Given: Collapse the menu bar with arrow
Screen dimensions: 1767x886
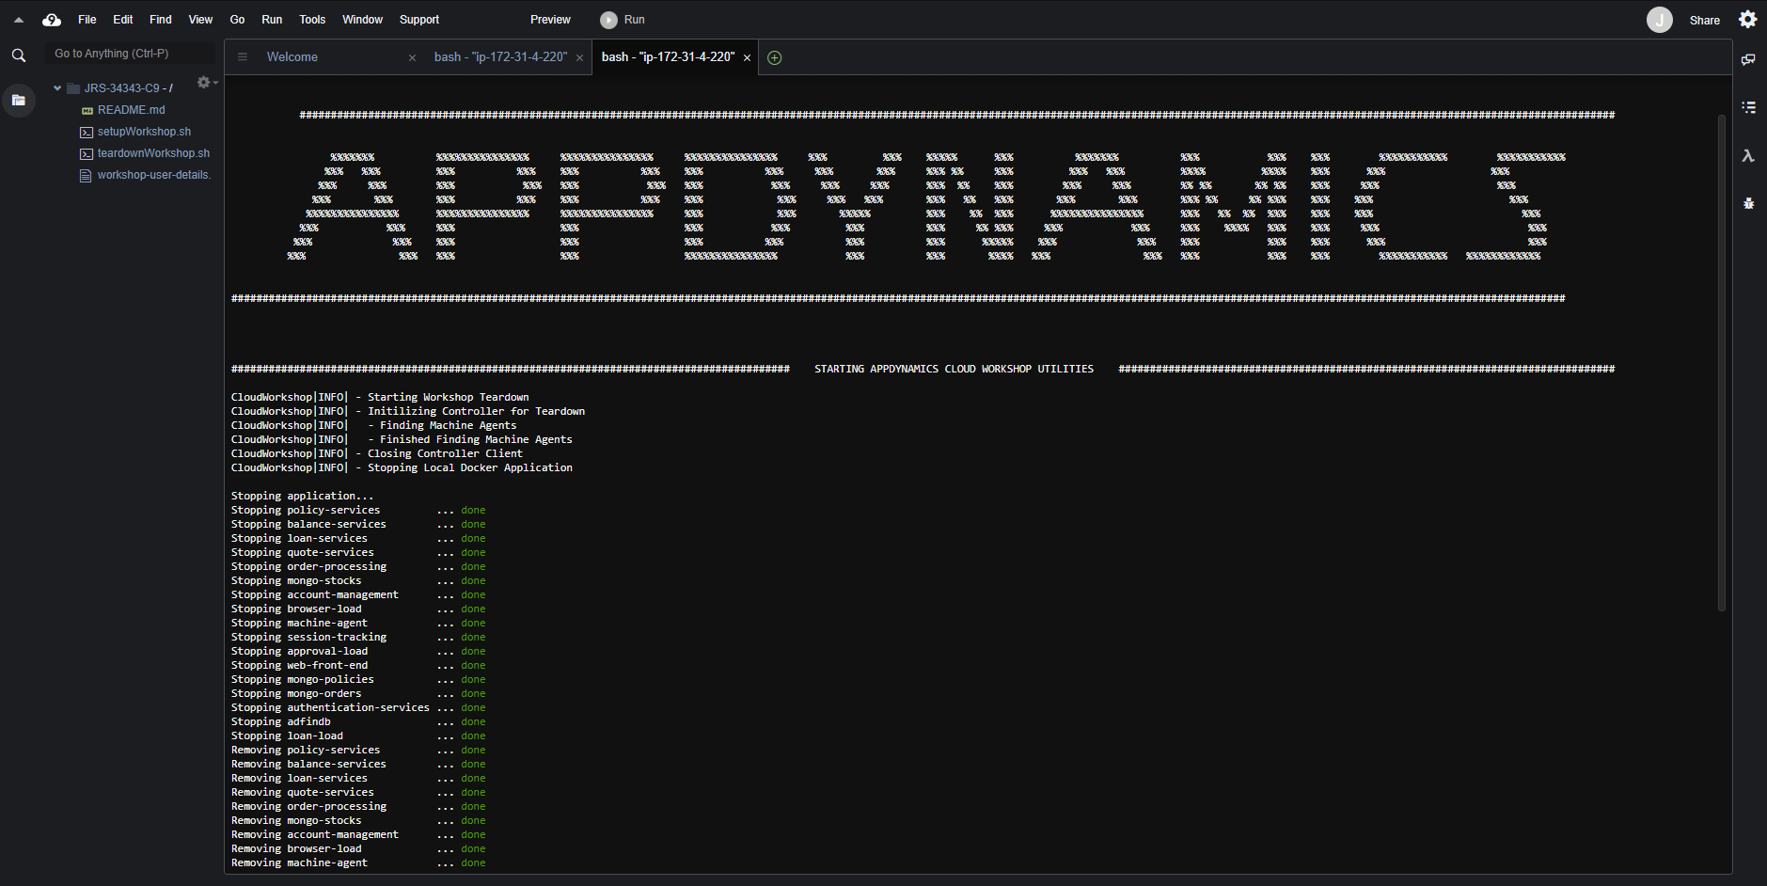Looking at the screenshot, I should coord(18,20).
